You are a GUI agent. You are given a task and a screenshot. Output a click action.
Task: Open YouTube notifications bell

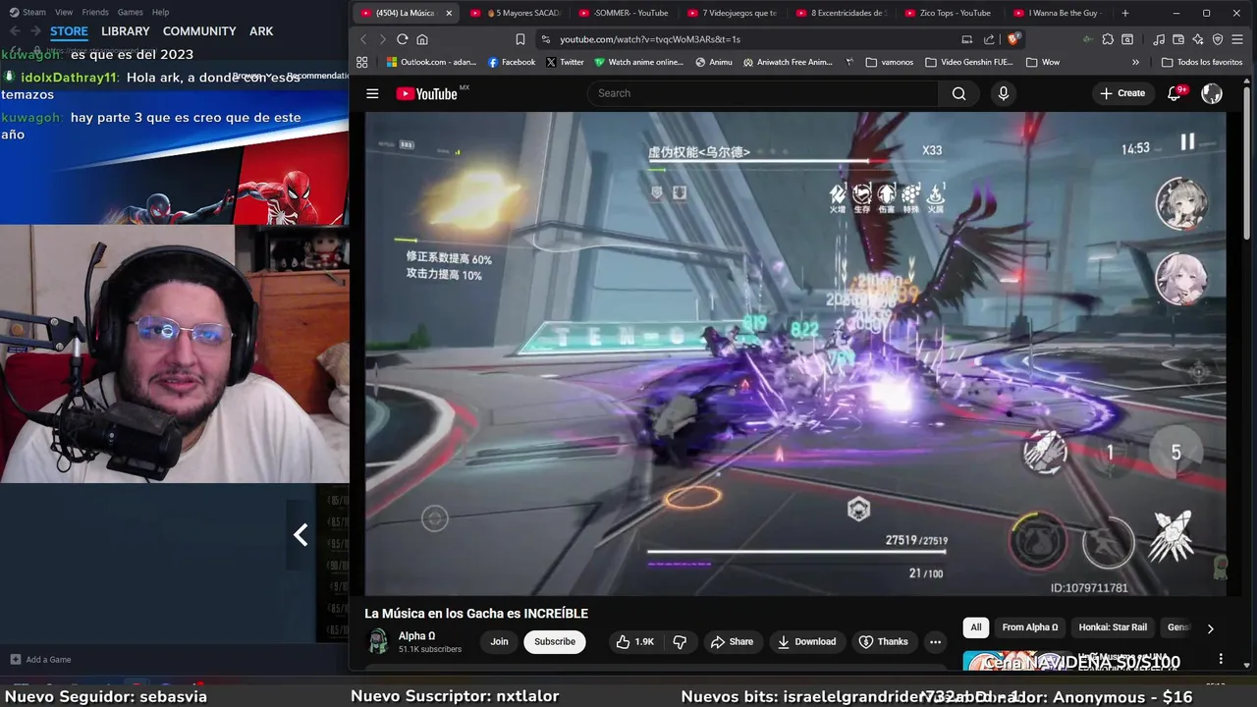[1175, 93]
